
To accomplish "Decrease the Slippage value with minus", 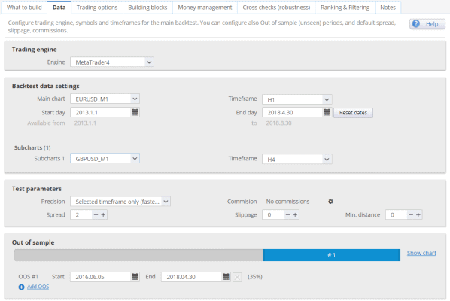I will (x=287, y=214).
